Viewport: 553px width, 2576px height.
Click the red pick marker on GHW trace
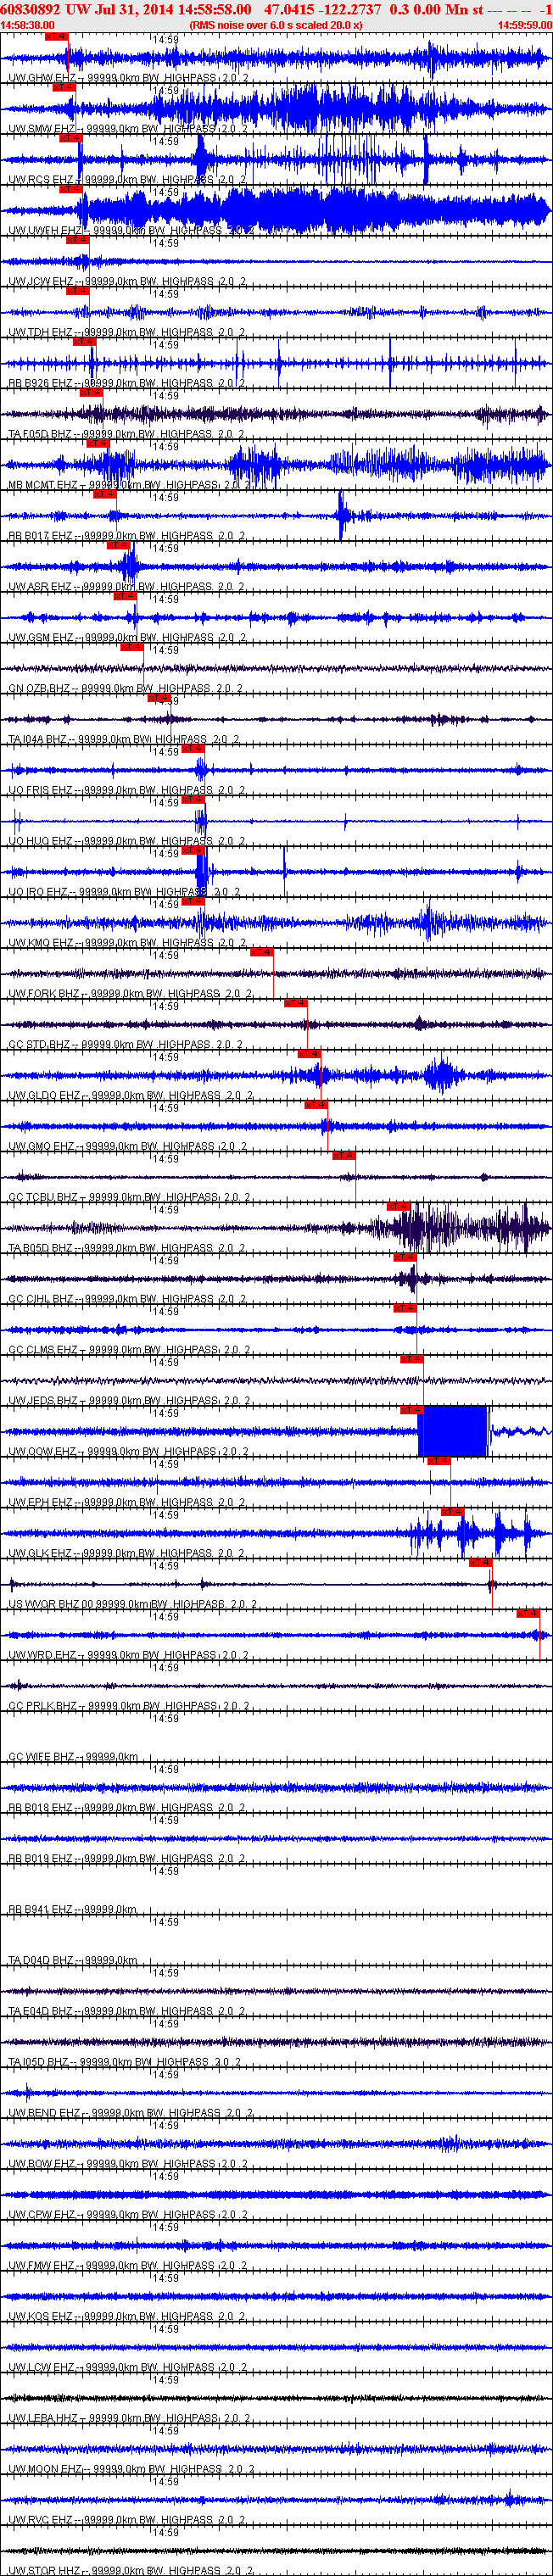tap(57, 36)
